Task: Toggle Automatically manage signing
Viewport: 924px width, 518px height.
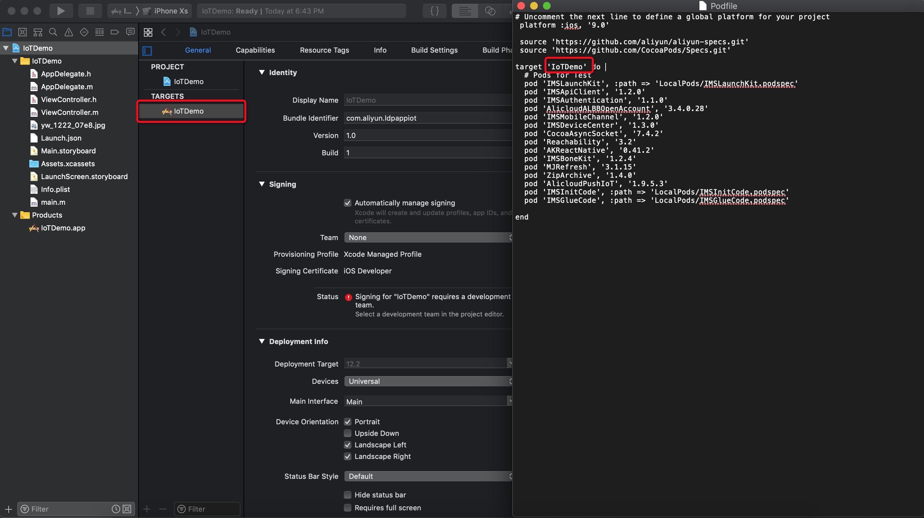Action: coord(348,203)
